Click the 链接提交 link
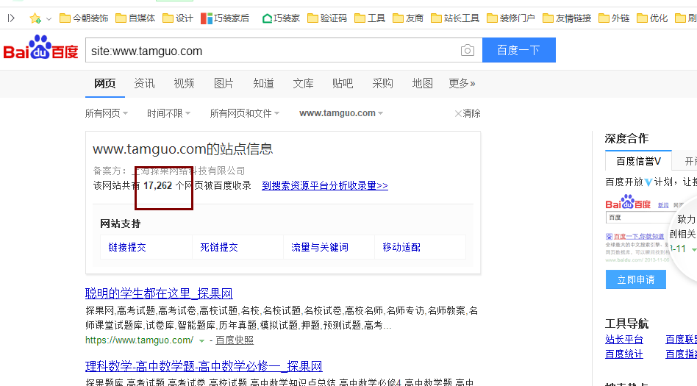697x386 pixels. 127,247
